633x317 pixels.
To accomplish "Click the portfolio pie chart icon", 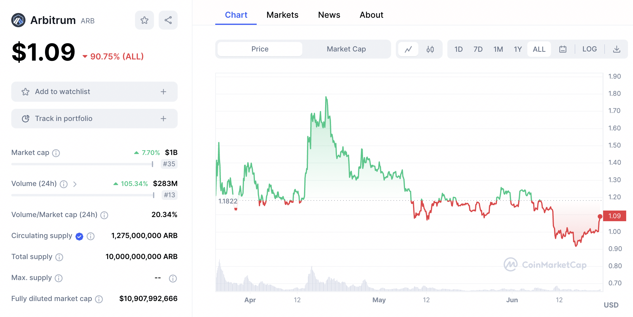I will click(x=26, y=119).
